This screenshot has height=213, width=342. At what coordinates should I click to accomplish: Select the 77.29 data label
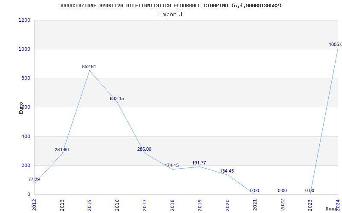point(34,179)
